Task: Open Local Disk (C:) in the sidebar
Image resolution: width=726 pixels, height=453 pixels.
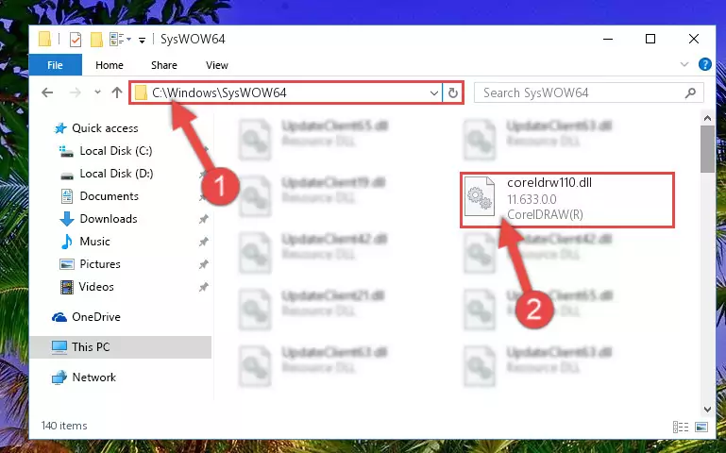Action: click(116, 151)
